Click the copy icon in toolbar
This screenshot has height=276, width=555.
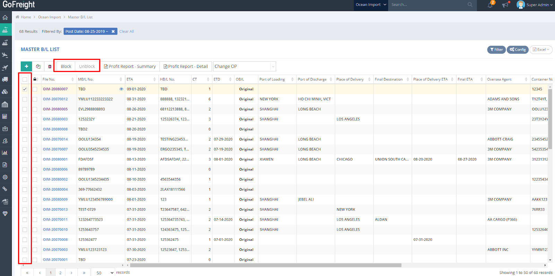coord(38,66)
